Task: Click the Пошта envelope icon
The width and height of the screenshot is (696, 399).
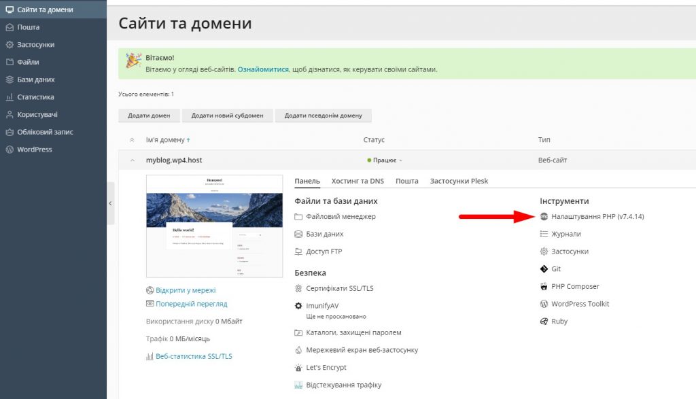Action: click(10, 27)
